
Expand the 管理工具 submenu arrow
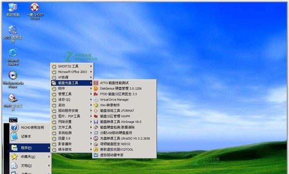click(x=91, y=94)
